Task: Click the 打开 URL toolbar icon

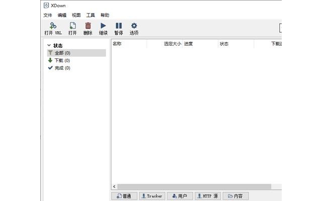Action: pyautogui.click(x=53, y=26)
